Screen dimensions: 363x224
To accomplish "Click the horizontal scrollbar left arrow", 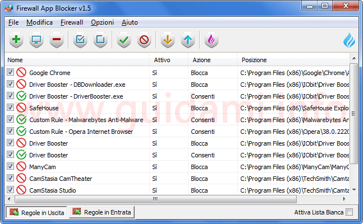I will [9, 199].
